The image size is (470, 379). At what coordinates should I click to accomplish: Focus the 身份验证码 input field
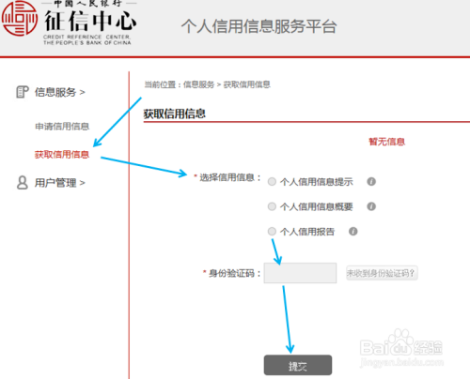300,273
